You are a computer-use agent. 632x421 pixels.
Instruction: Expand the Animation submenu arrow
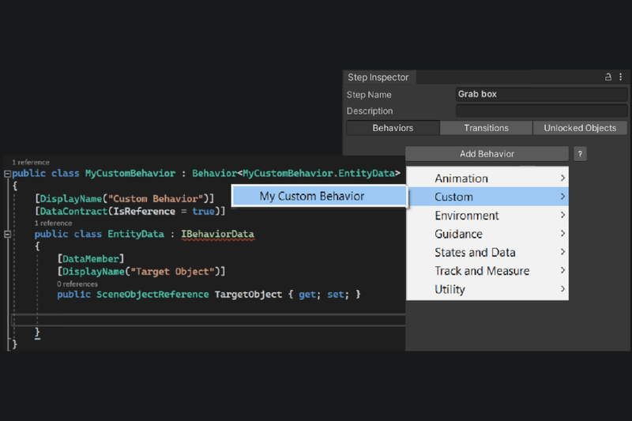coord(562,179)
